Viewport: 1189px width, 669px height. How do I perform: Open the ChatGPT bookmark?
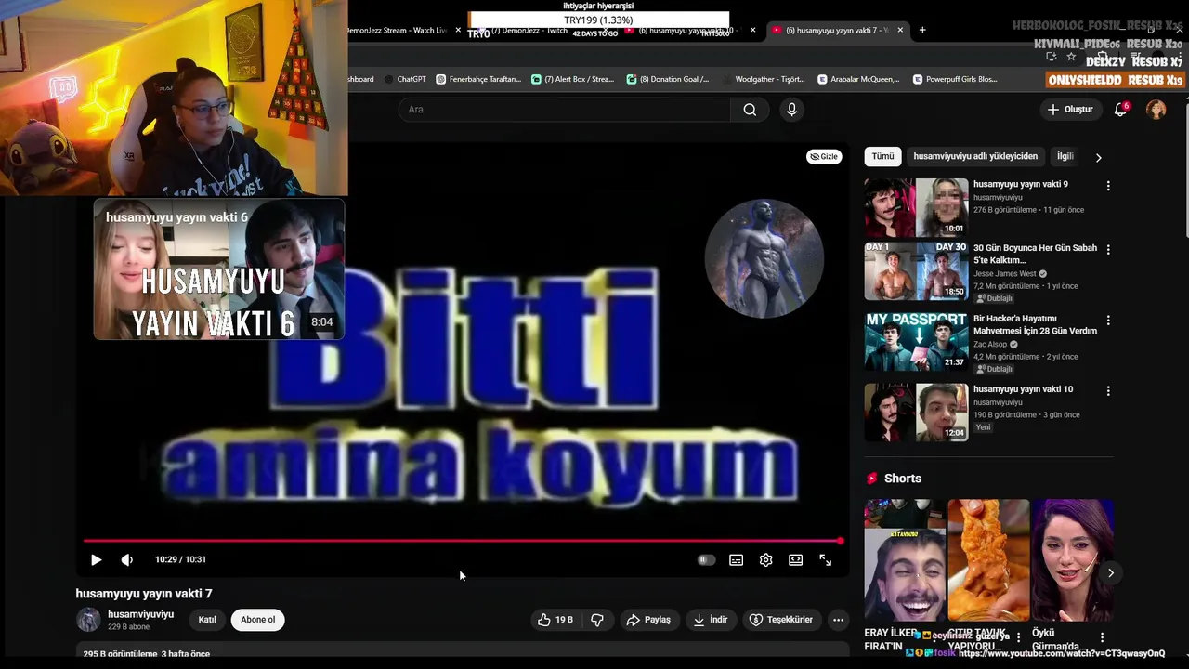(x=404, y=79)
